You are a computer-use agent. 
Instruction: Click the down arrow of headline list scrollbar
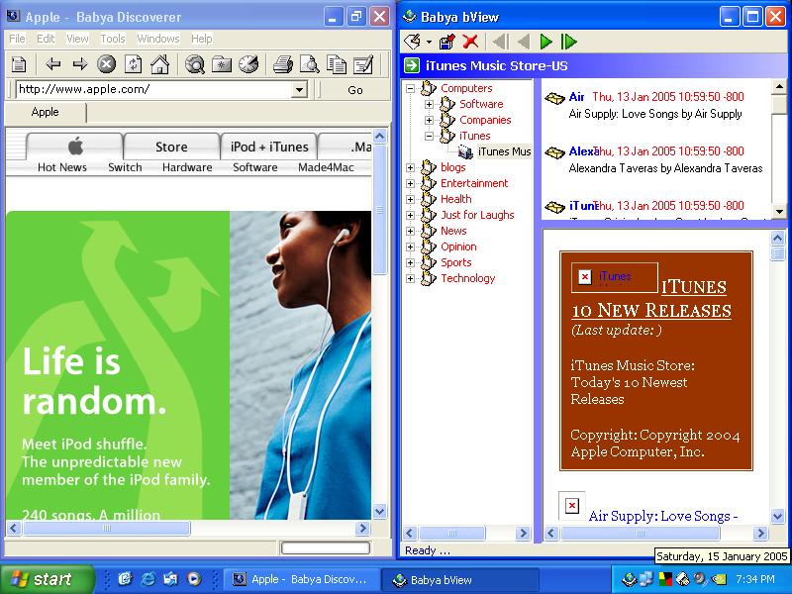tap(779, 212)
